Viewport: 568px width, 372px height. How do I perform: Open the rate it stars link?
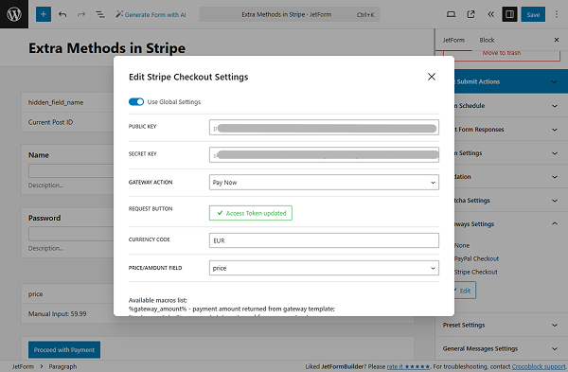[408, 366]
